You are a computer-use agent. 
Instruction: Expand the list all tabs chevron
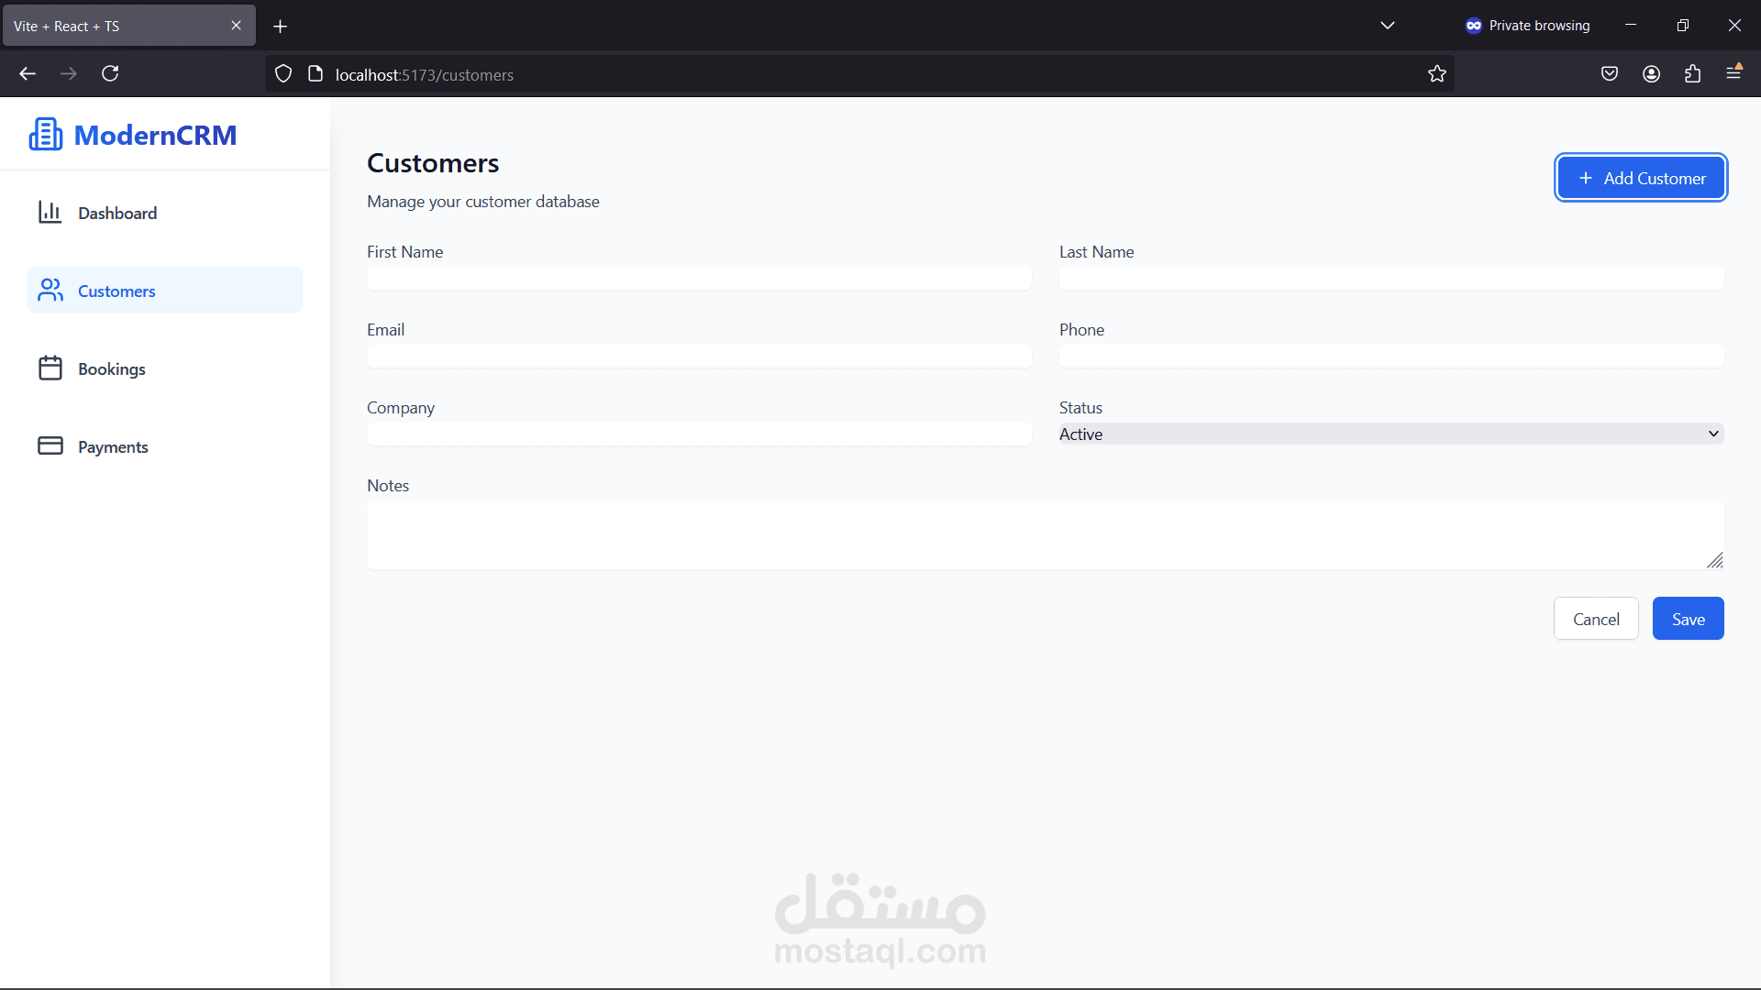tap(1387, 26)
